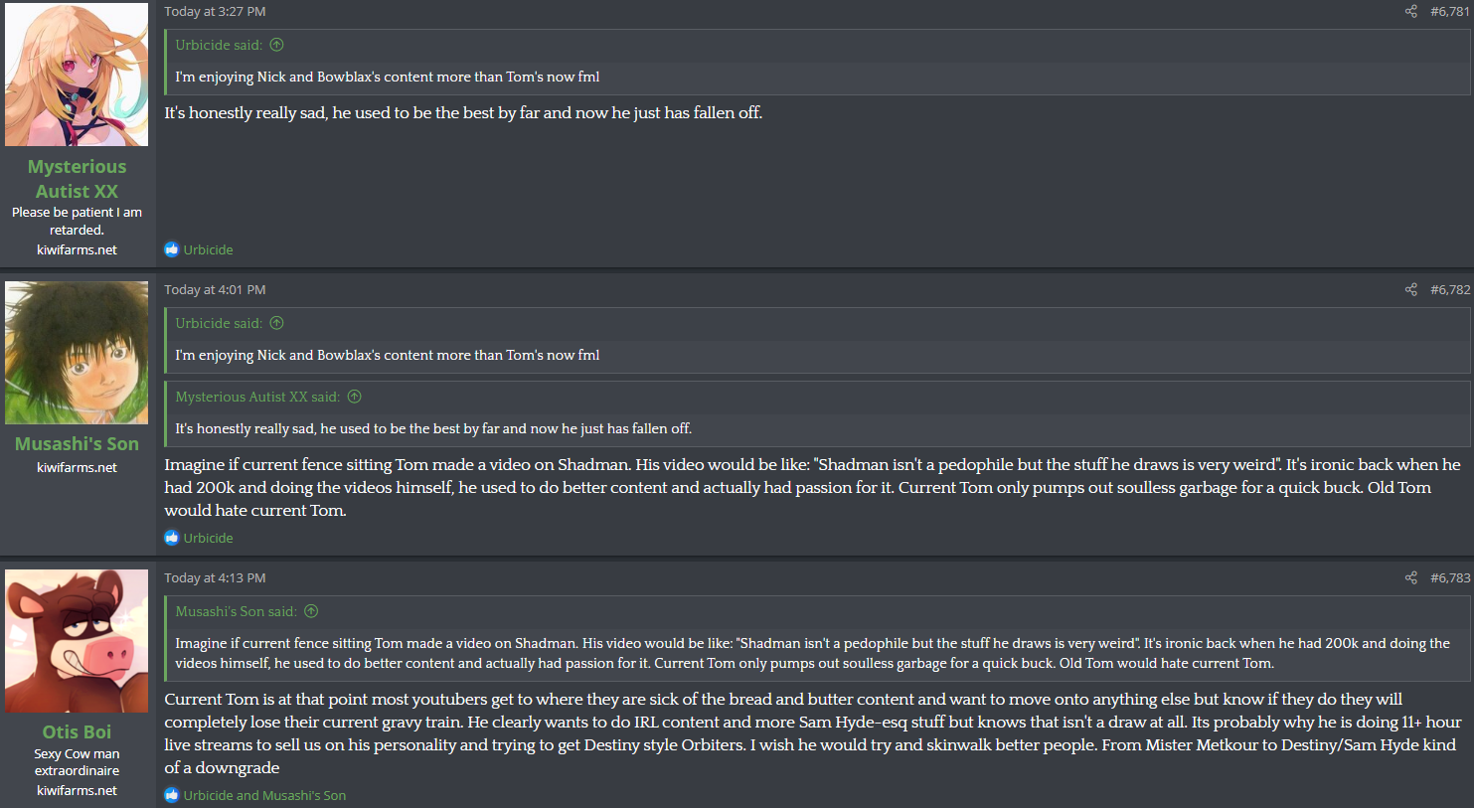Open post number #6,783 permalink
This screenshot has height=808, width=1474.
(1449, 578)
